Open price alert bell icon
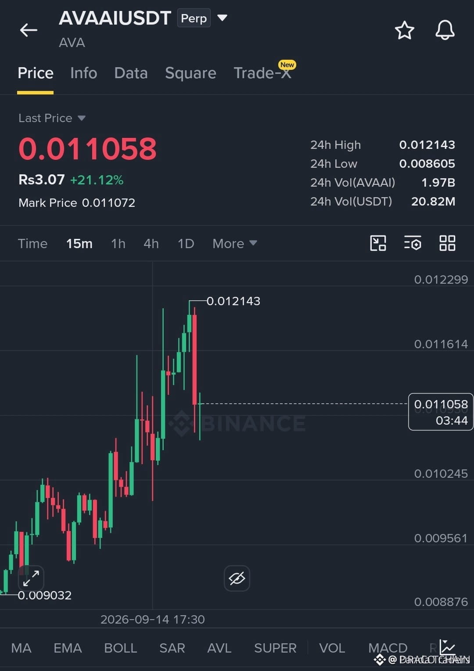 coord(445,30)
